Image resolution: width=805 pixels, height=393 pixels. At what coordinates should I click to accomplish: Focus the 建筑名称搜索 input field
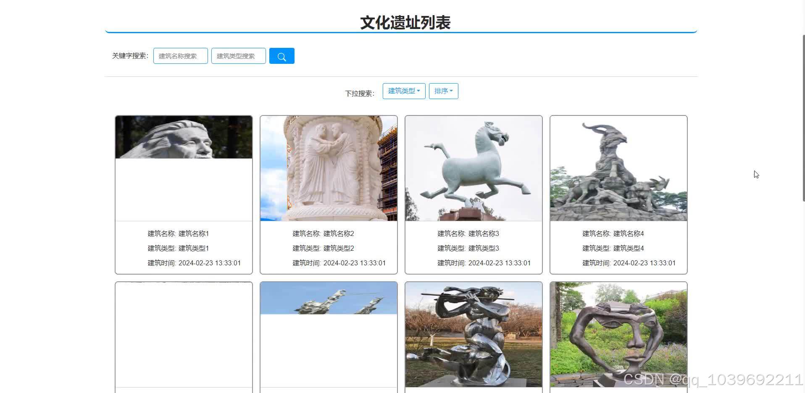click(x=181, y=56)
